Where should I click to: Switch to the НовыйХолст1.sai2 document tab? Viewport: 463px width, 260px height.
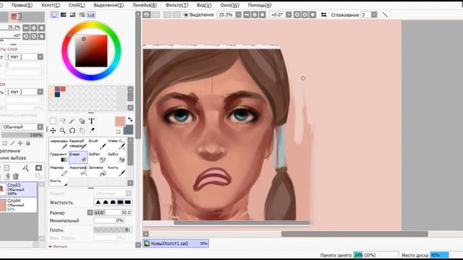click(x=176, y=243)
